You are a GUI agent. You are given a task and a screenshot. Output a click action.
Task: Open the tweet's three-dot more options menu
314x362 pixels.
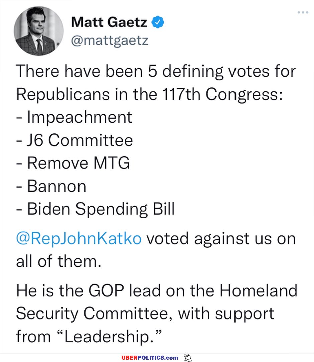303,12
